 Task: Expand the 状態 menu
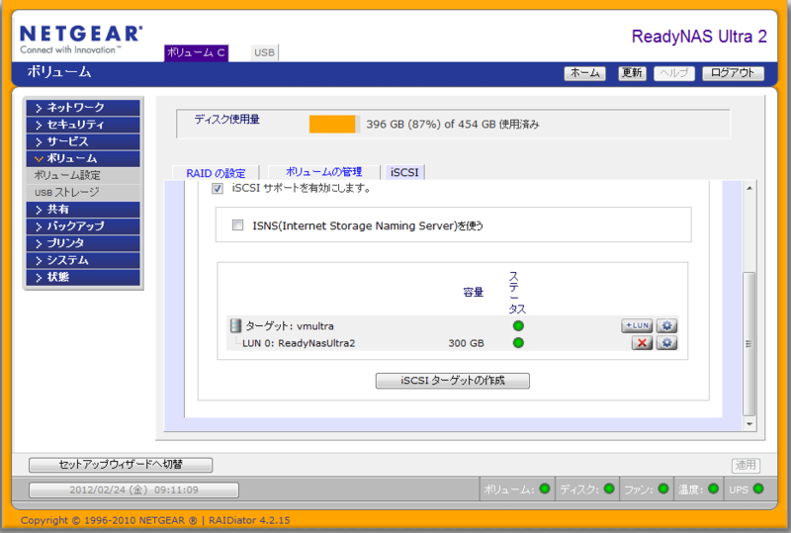pos(83,277)
